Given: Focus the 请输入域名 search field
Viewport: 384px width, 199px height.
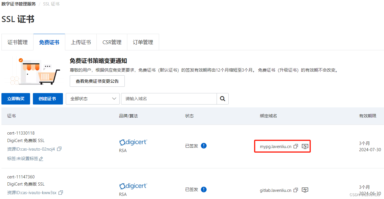Looking at the screenshot, I should pyautogui.click(x=169, y=99).
